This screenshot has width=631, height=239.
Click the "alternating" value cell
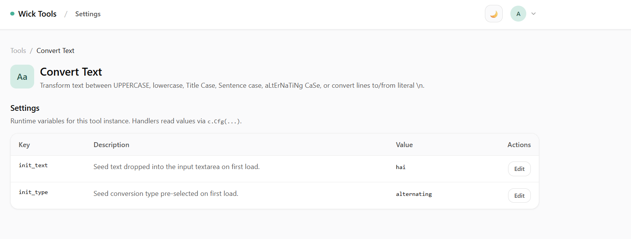(414, 194)
